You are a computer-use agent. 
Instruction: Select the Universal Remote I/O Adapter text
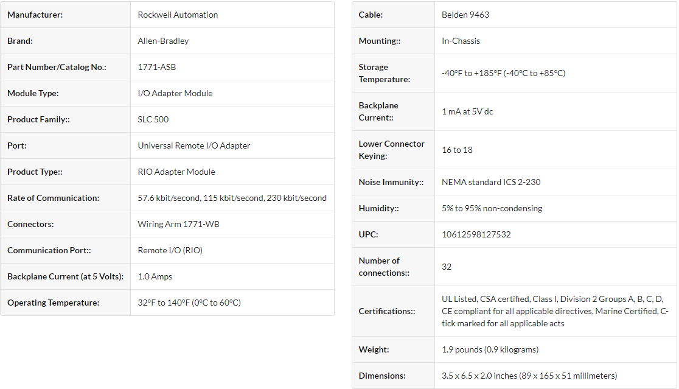(x=193, y=145)
